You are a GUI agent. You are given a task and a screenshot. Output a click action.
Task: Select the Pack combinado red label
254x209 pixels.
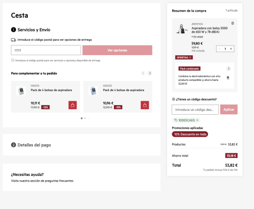click(189, 69)
